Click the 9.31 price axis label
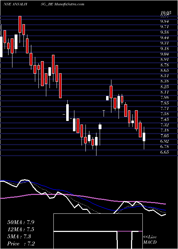The width and height of the screenshot is (178, 249). (x=164, y=43)
